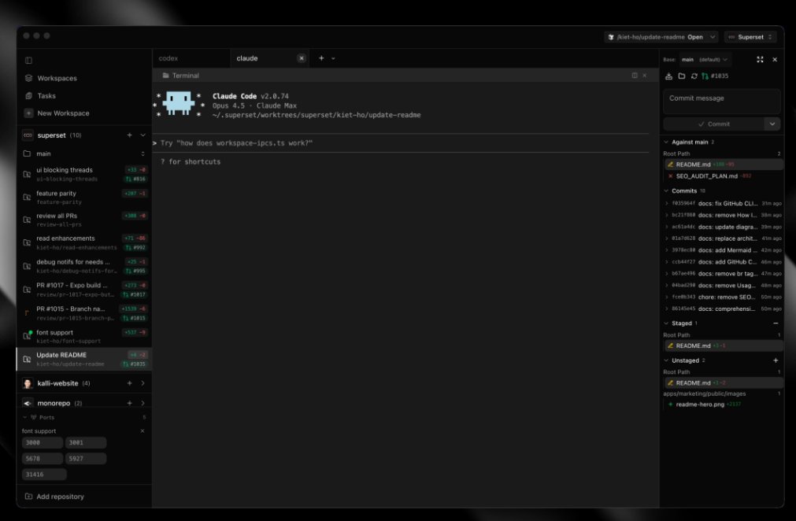Image resolution: width=796 pixels, height=521 pixels.
Task: Open SEO_AUDIT_PLAN.md in Against main
Action: [x=724, y=176]
